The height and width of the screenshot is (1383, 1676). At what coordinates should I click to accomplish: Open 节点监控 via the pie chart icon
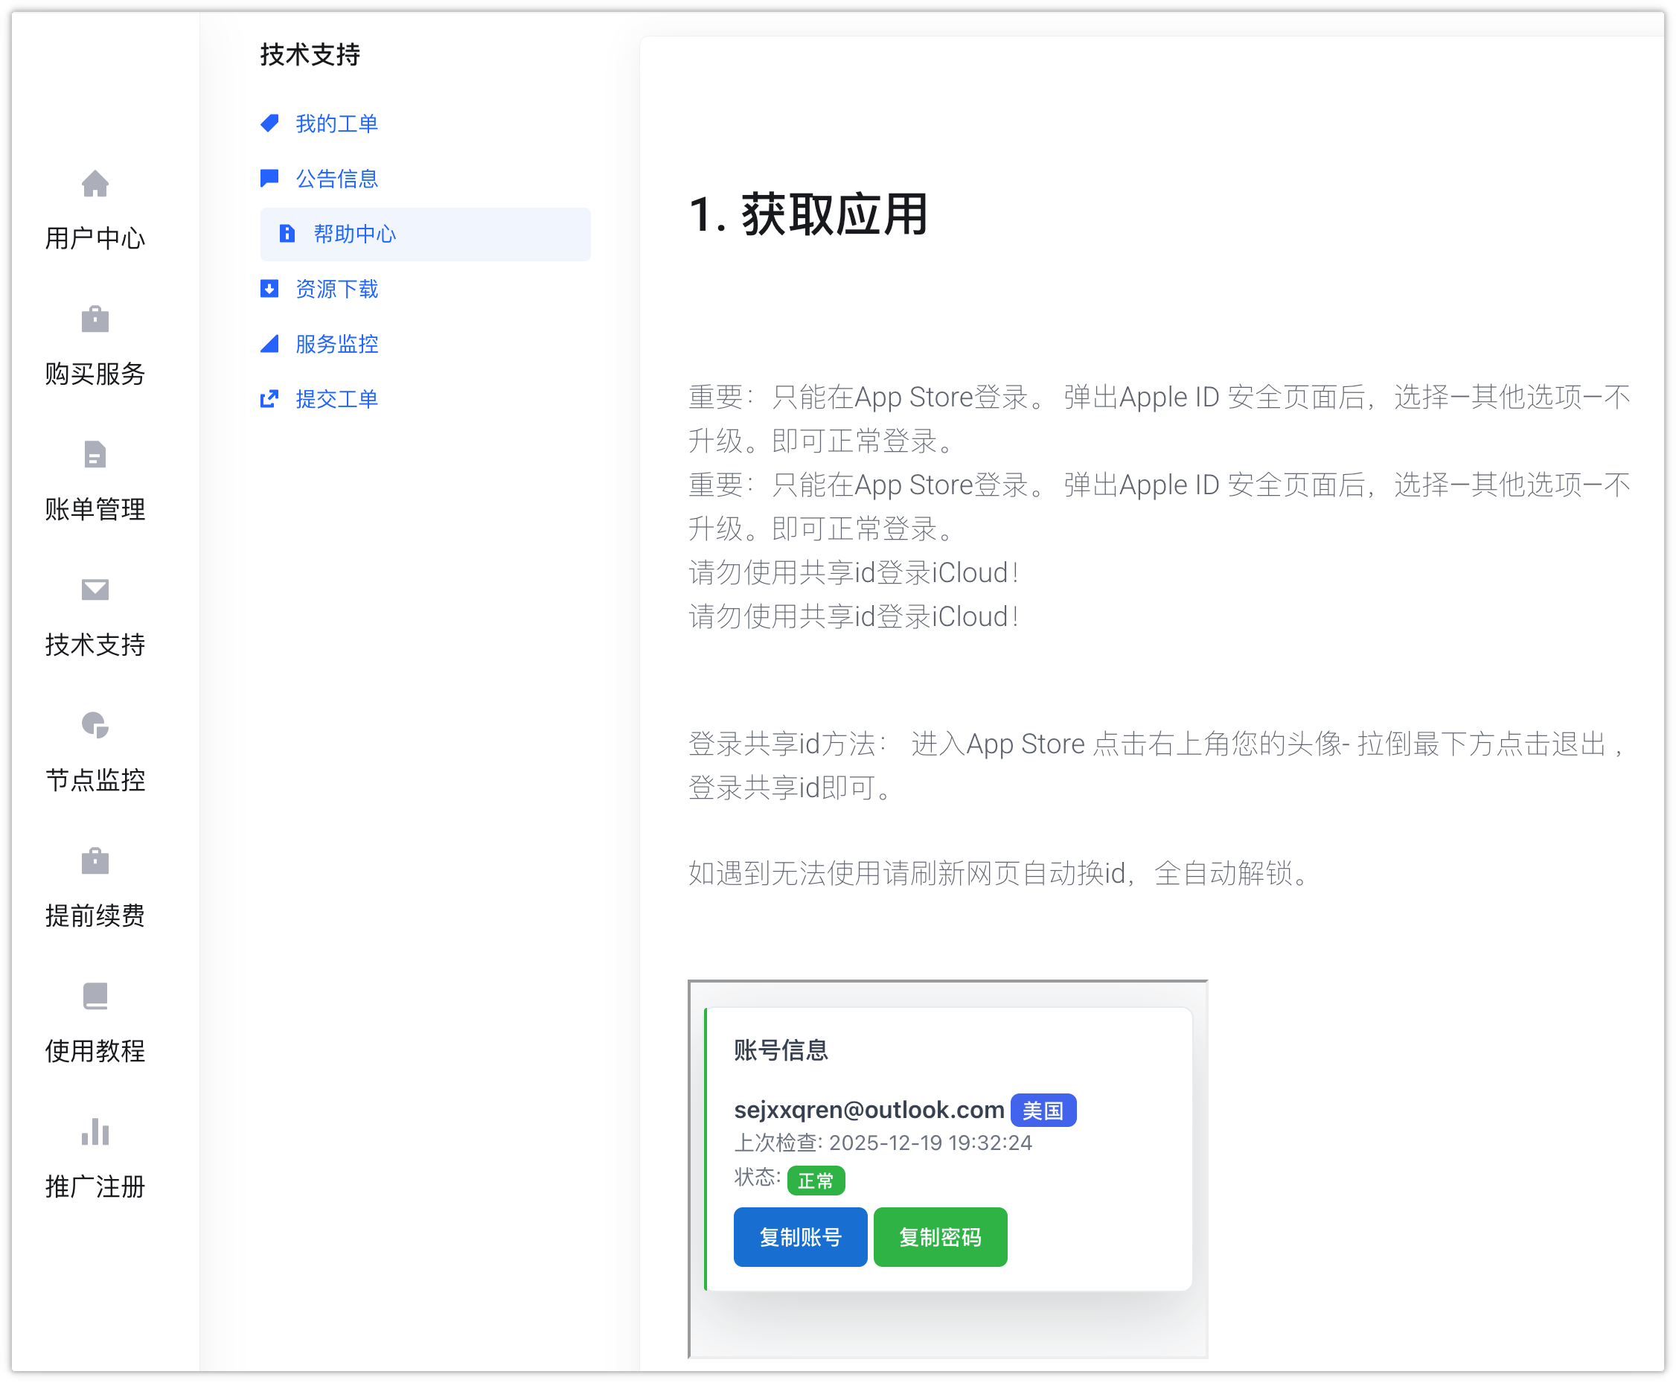coord(95,726)
